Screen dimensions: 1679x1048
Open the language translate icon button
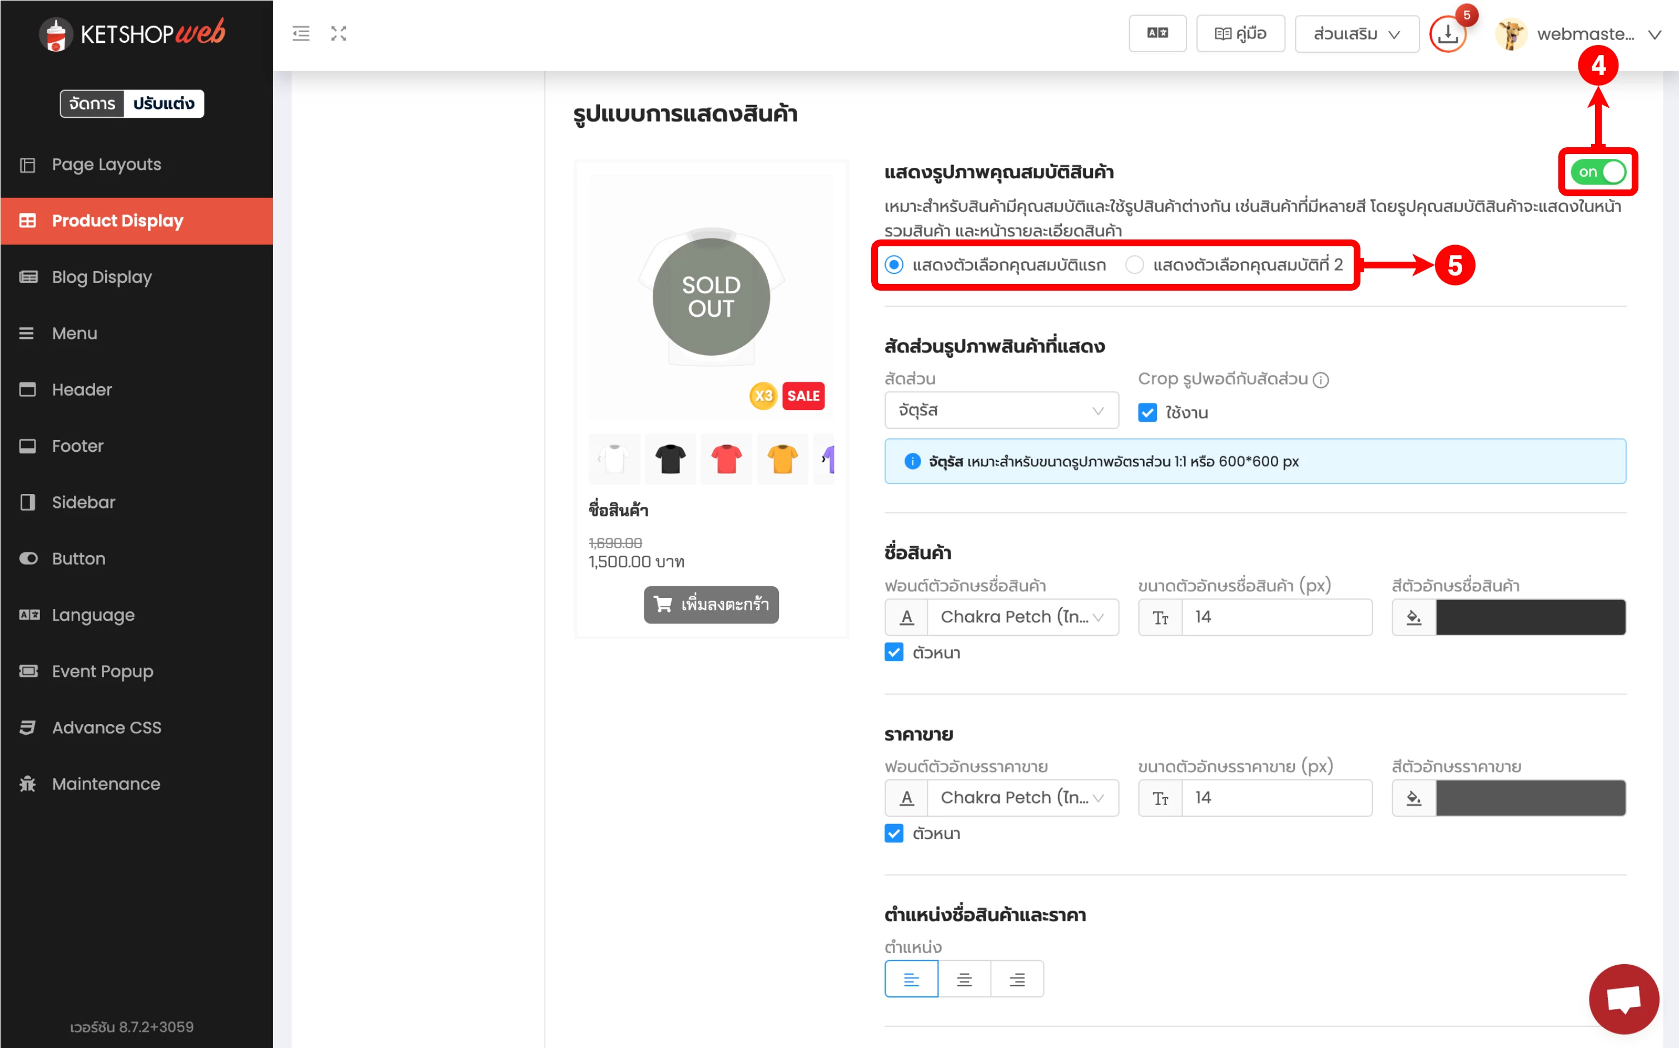pyautogui.click(x=1157, y=33)
